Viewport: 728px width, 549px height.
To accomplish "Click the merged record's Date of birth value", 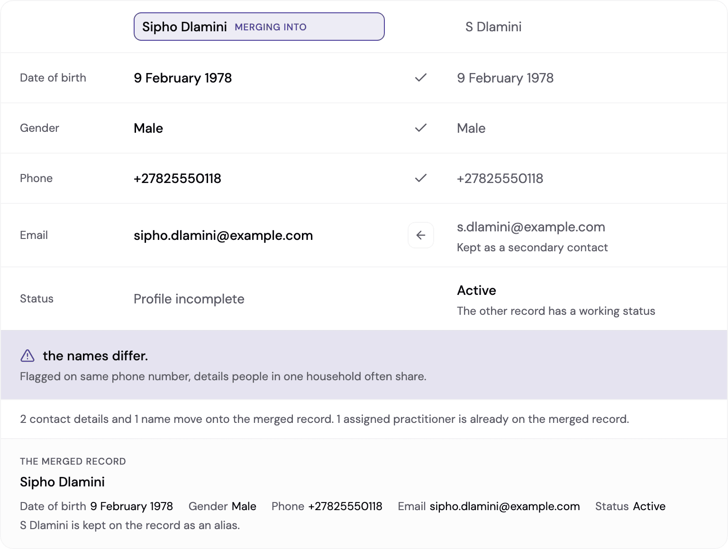I will [132, 506].
